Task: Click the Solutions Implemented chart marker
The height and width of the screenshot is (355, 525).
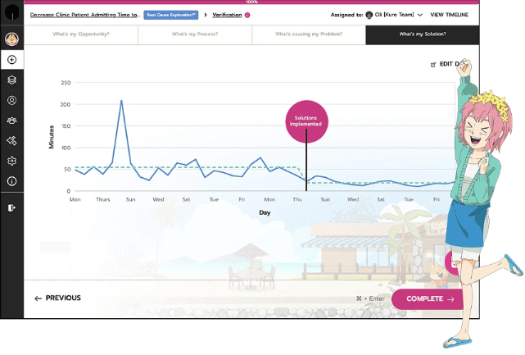Action: click(308, 121)
